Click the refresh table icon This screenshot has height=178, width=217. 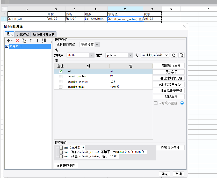[174, 55]
